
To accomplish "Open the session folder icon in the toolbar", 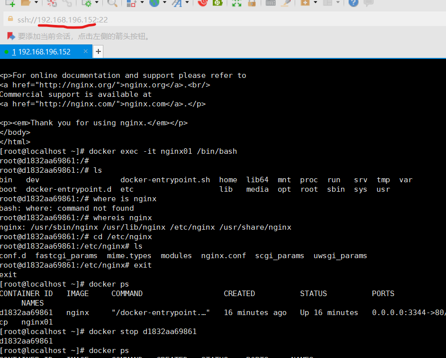I will 25,3.
